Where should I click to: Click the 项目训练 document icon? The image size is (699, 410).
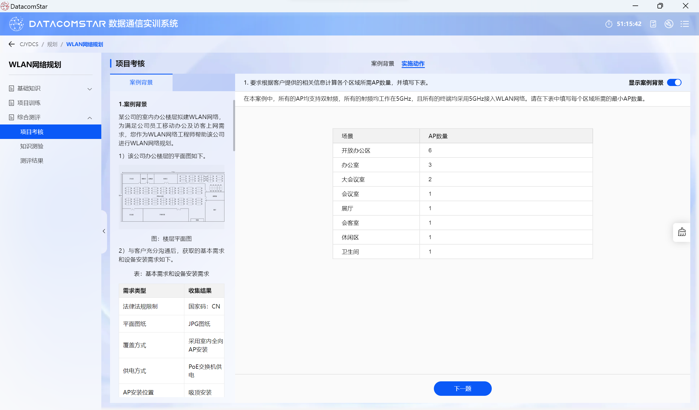point(11,103)
